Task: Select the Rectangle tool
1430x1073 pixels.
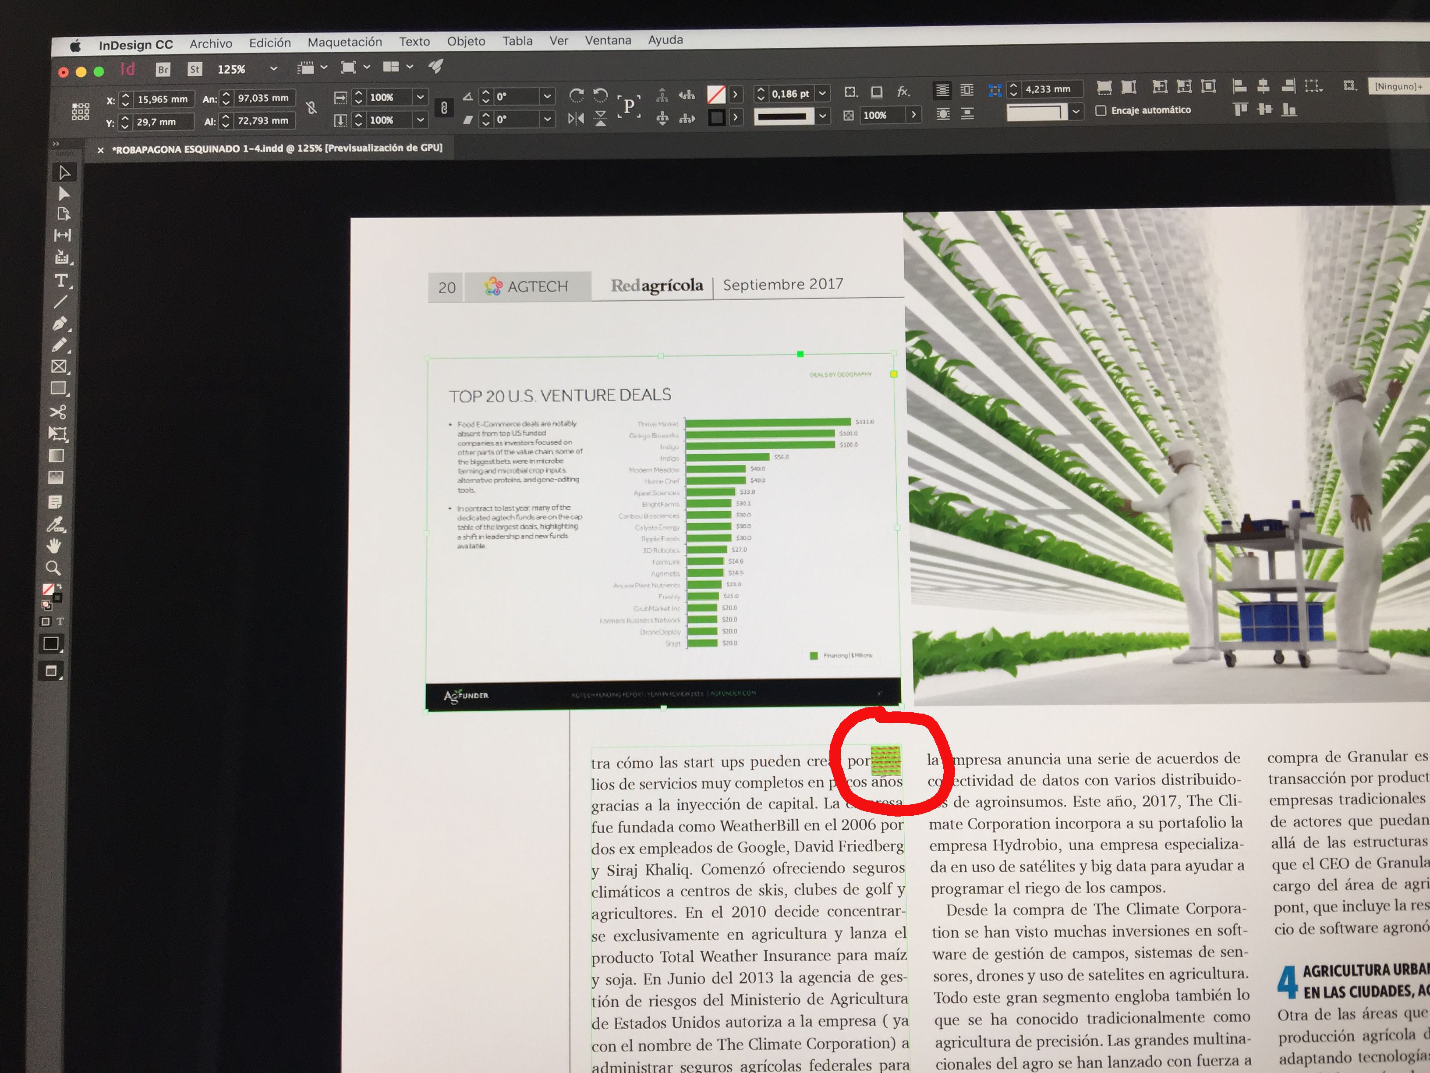Action: [x=59, y=389]
